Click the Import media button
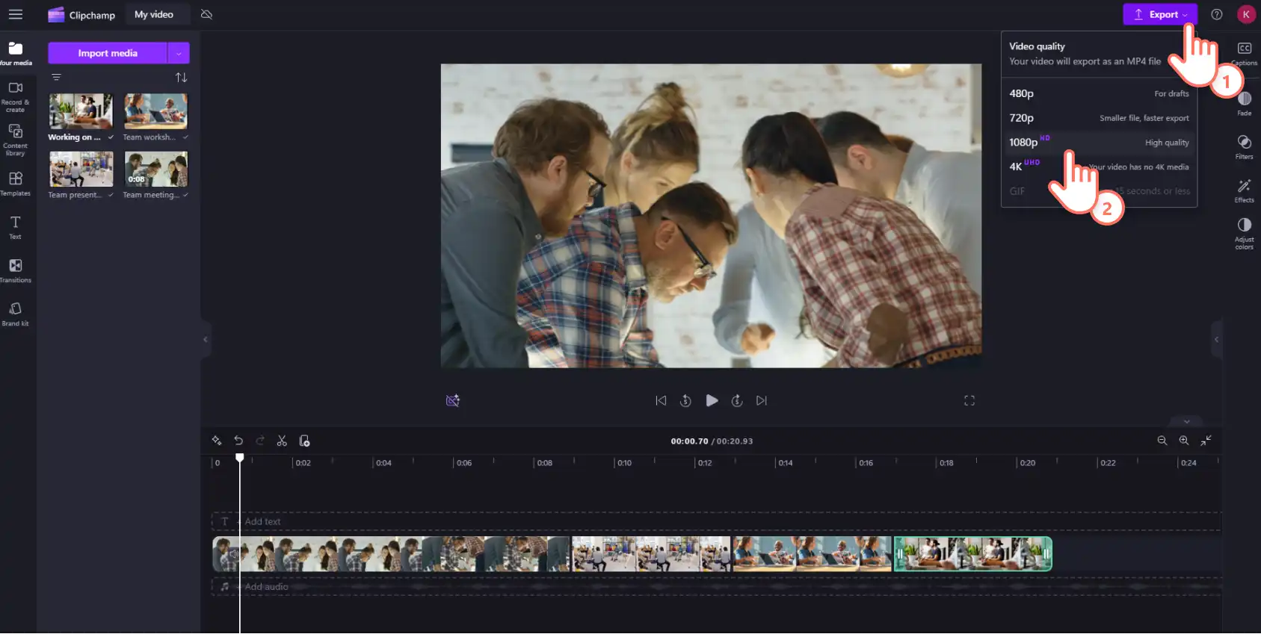Screen dimensions: 1261x634 108,53
